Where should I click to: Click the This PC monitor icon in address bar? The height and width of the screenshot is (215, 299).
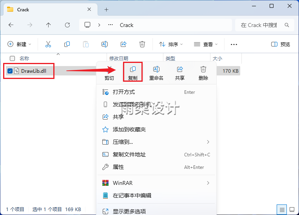[x=87, y=25]
